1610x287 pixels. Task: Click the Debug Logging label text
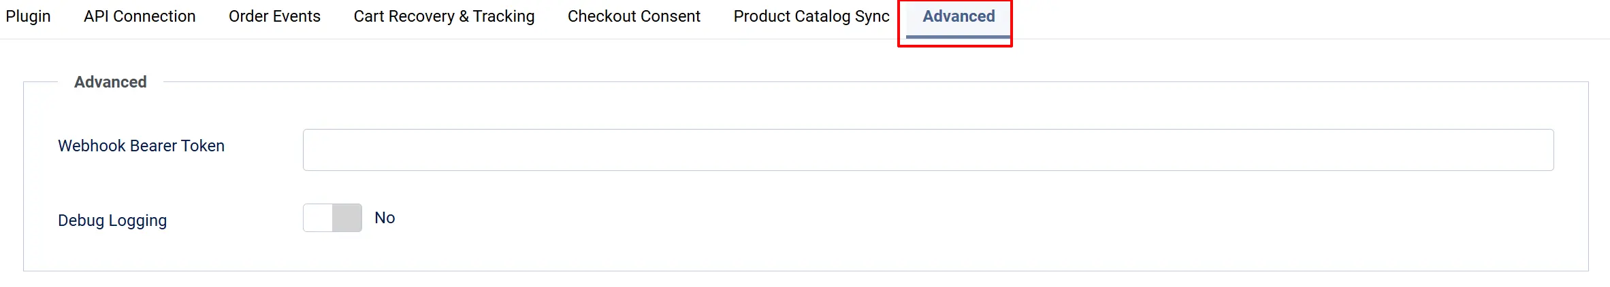(x=112, y=221)
